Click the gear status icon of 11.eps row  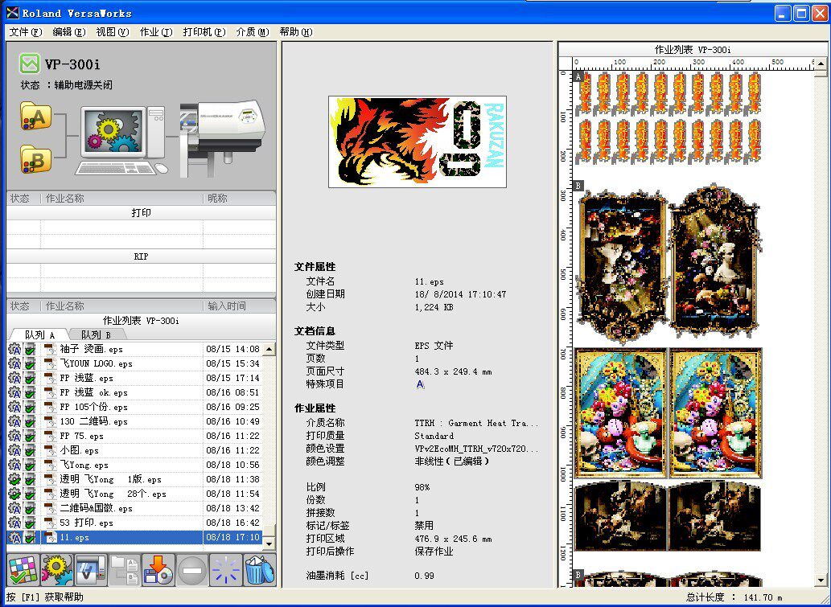(x=14, y=537)
